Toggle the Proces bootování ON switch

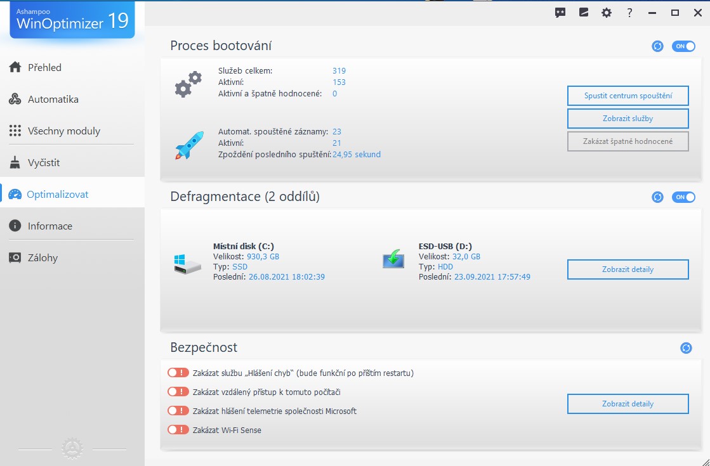[x=683, y=46]
